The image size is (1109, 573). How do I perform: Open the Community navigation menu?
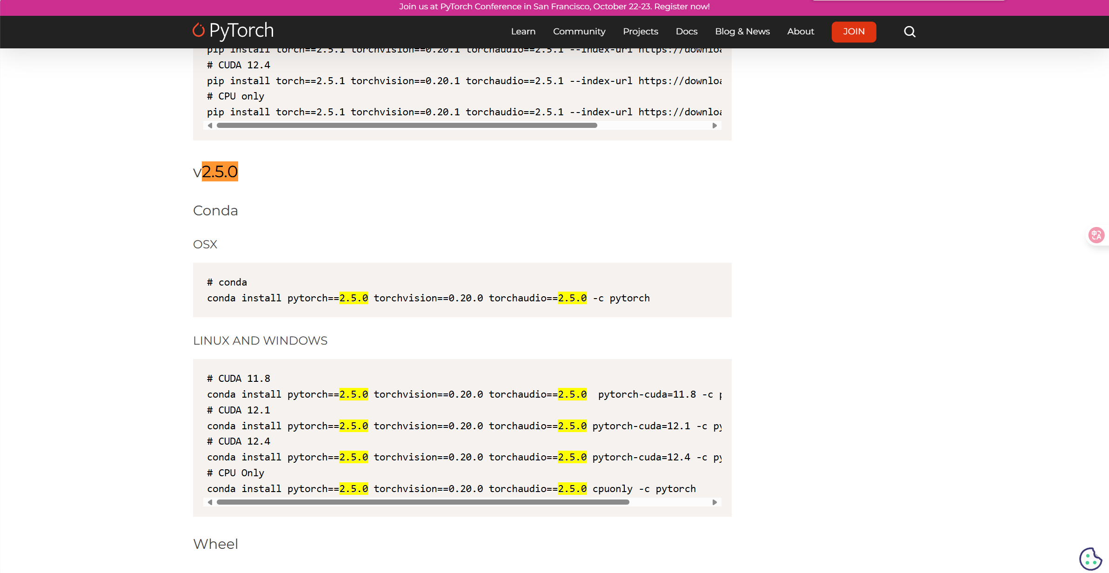(579, 32)
